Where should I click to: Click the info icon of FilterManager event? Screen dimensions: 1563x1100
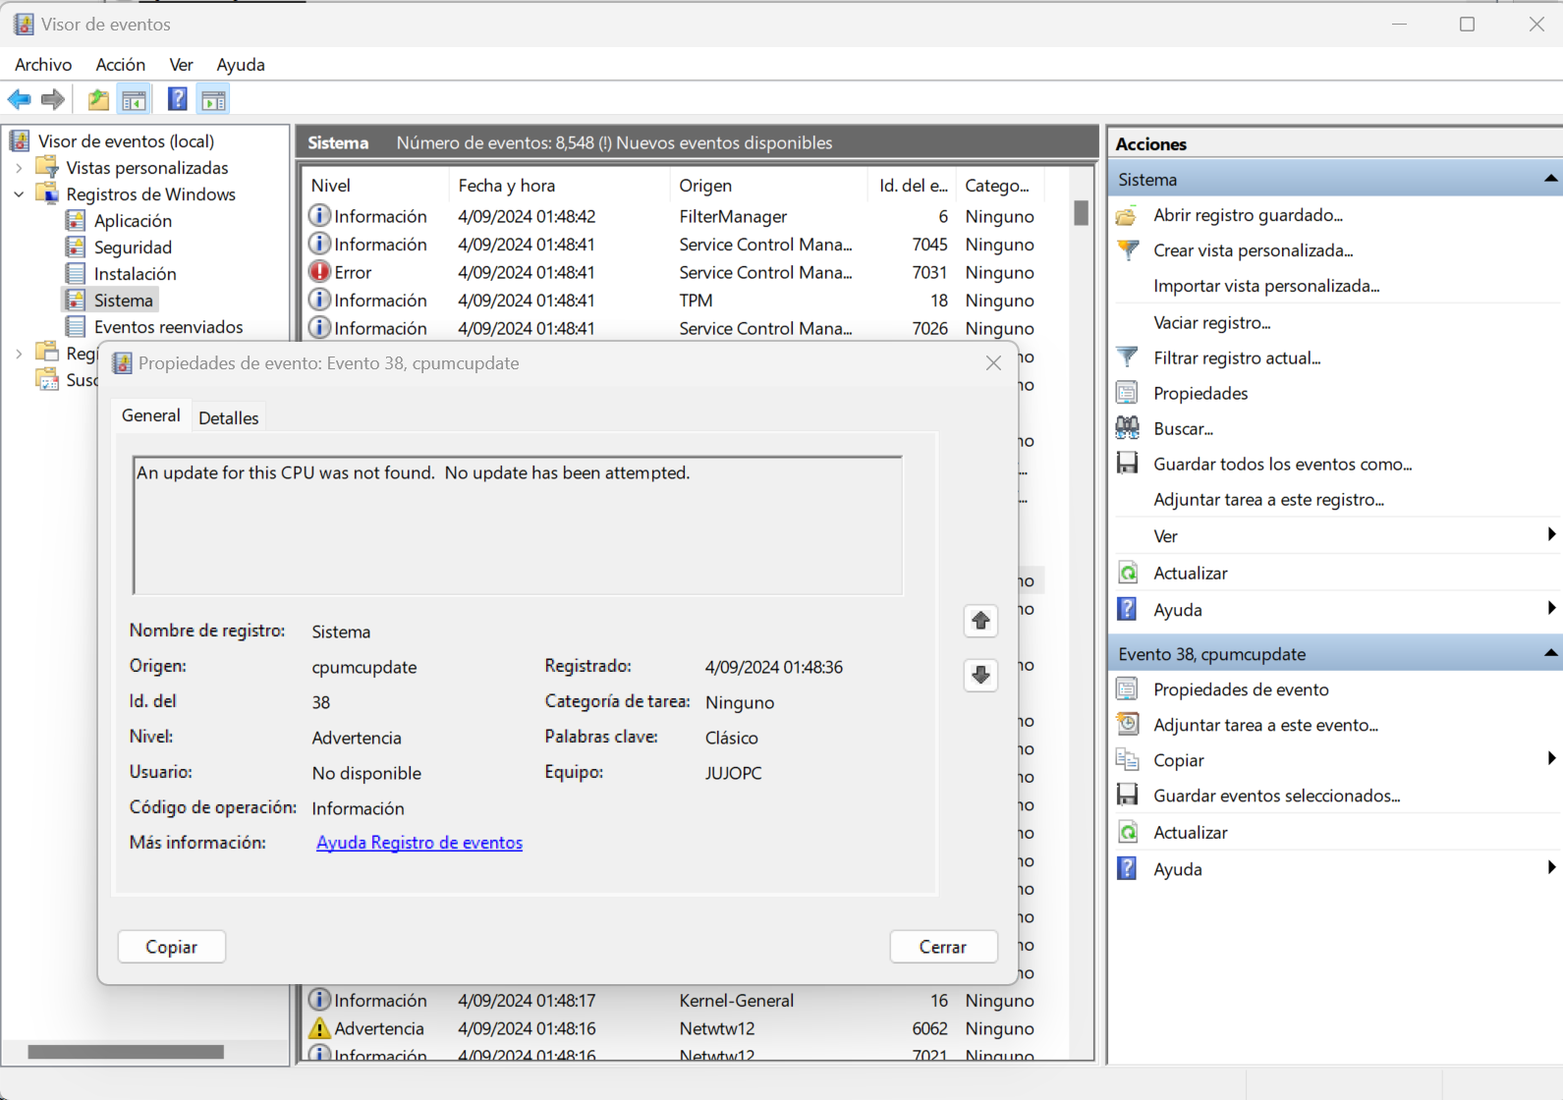click(x=319, y=216)
